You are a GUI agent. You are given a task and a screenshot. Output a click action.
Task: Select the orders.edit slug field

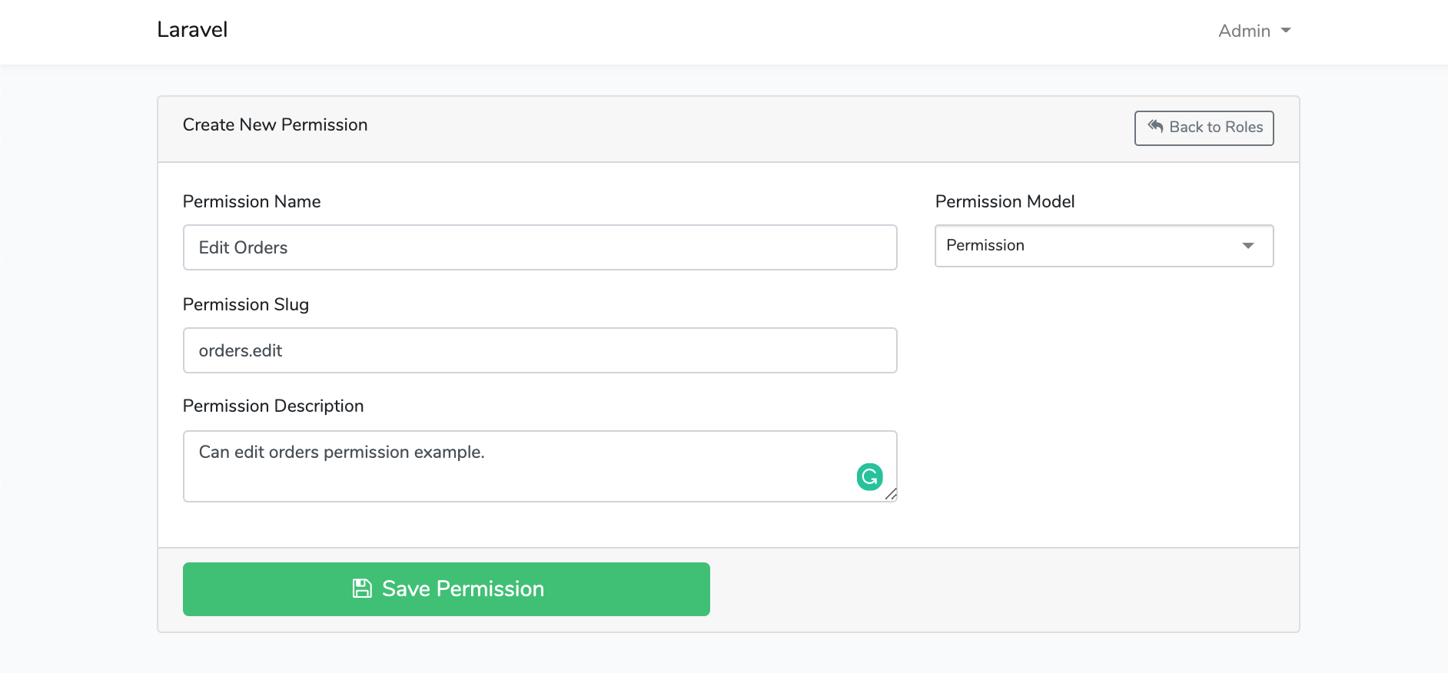pos(540,350)
